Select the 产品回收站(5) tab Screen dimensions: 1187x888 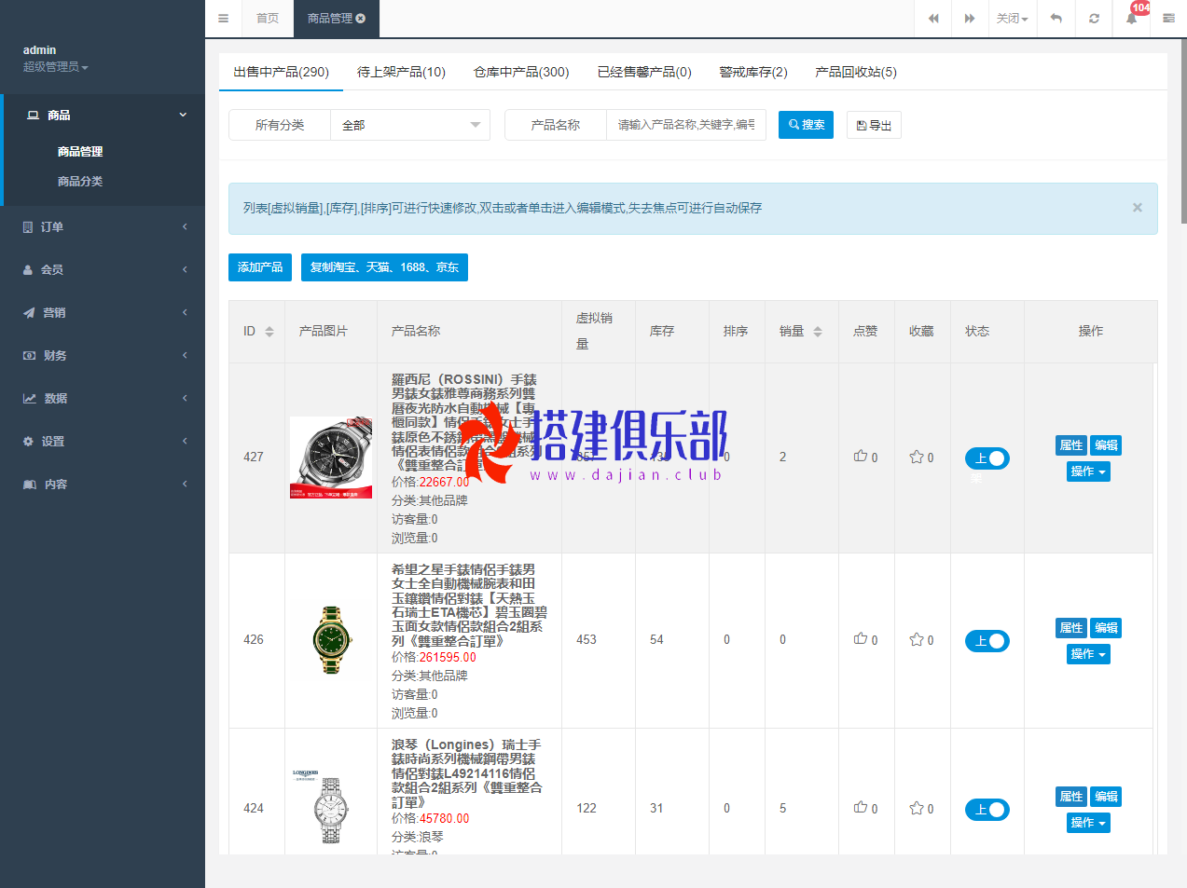click(856, 72)
